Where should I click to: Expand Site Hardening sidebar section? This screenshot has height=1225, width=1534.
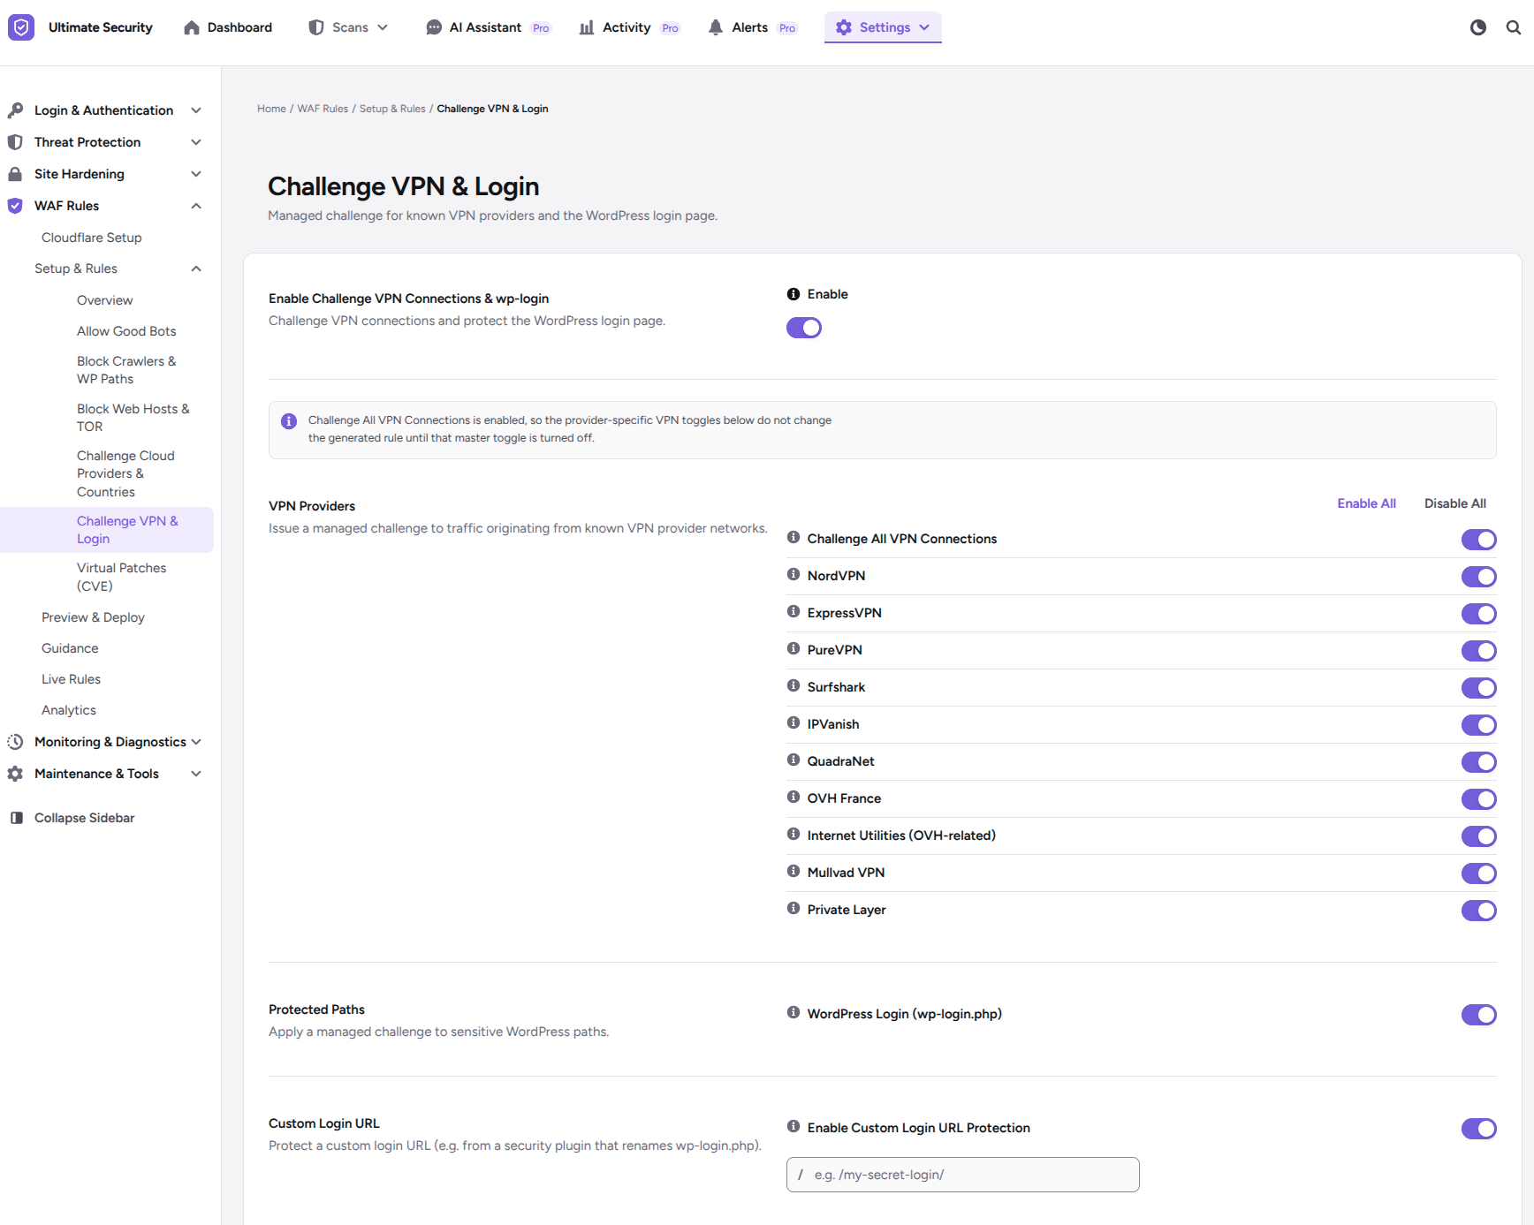[x=106, y=174]
